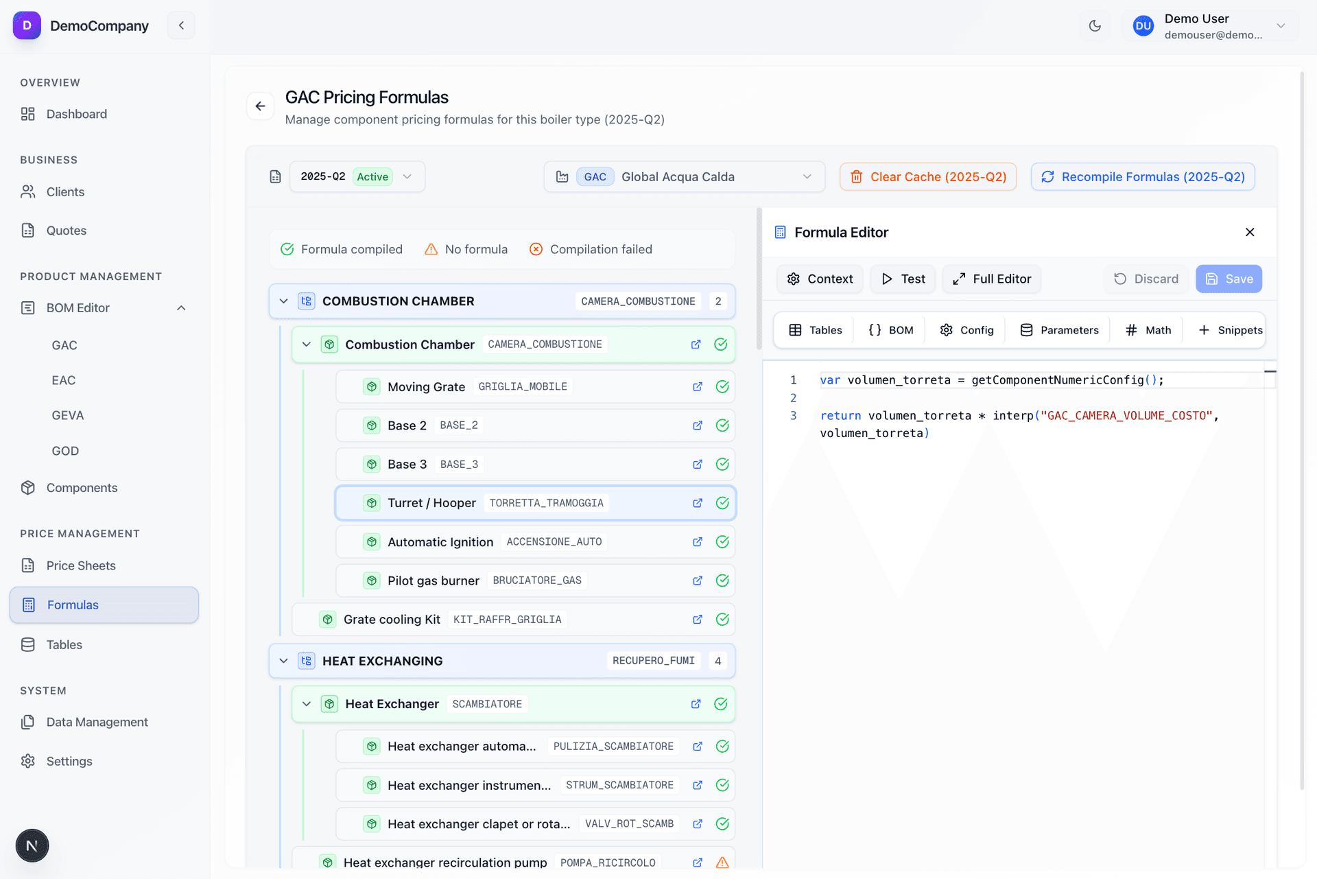Collapse the sidebar with the chevron button
Viewport: 1317px width, 879px height.
tap(181, 25)
